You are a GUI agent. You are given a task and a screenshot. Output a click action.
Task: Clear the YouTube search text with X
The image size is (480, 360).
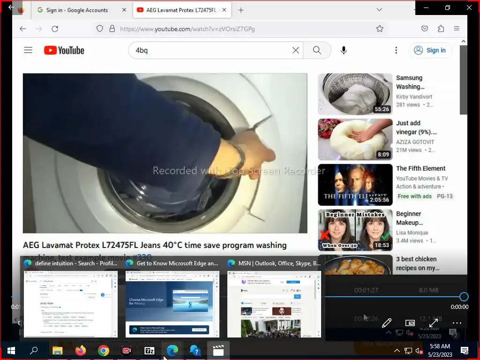[x=296, y=50]
